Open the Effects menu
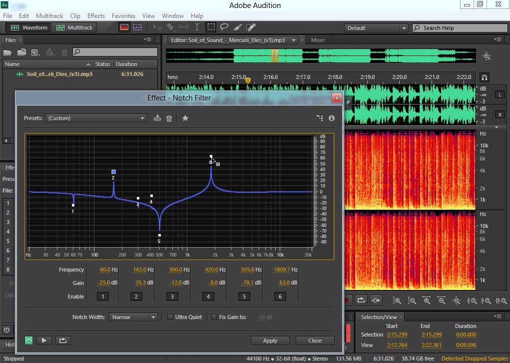The height and width of the screenshot is (363, 510). [96, 16]
